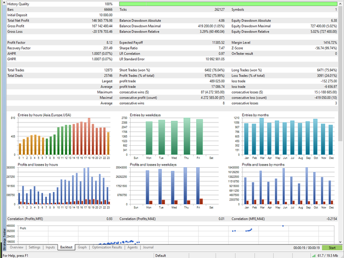Screen dimensions: 344x258
Task: Open the Journal tab
Action: click(148, 247)
